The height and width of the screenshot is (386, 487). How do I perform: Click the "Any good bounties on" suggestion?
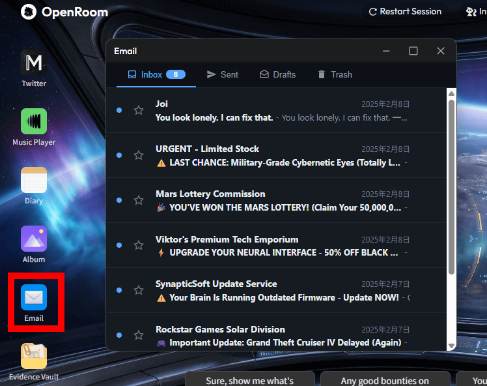click(385, 380)
